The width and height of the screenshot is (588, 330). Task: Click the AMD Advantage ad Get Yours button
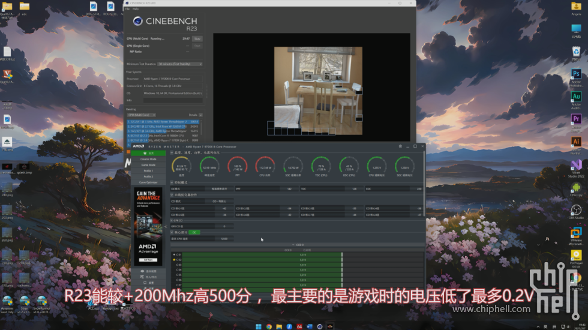pyautogui.click(x=148, y=260)
